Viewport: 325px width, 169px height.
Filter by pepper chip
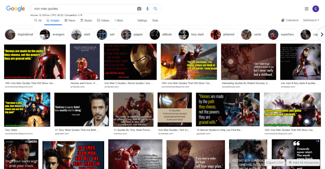pos(134,35)
